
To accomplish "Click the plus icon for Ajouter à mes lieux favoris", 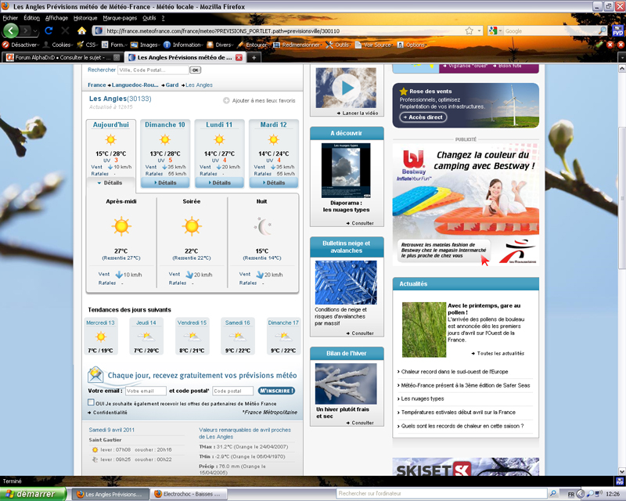I will [226, 101].
